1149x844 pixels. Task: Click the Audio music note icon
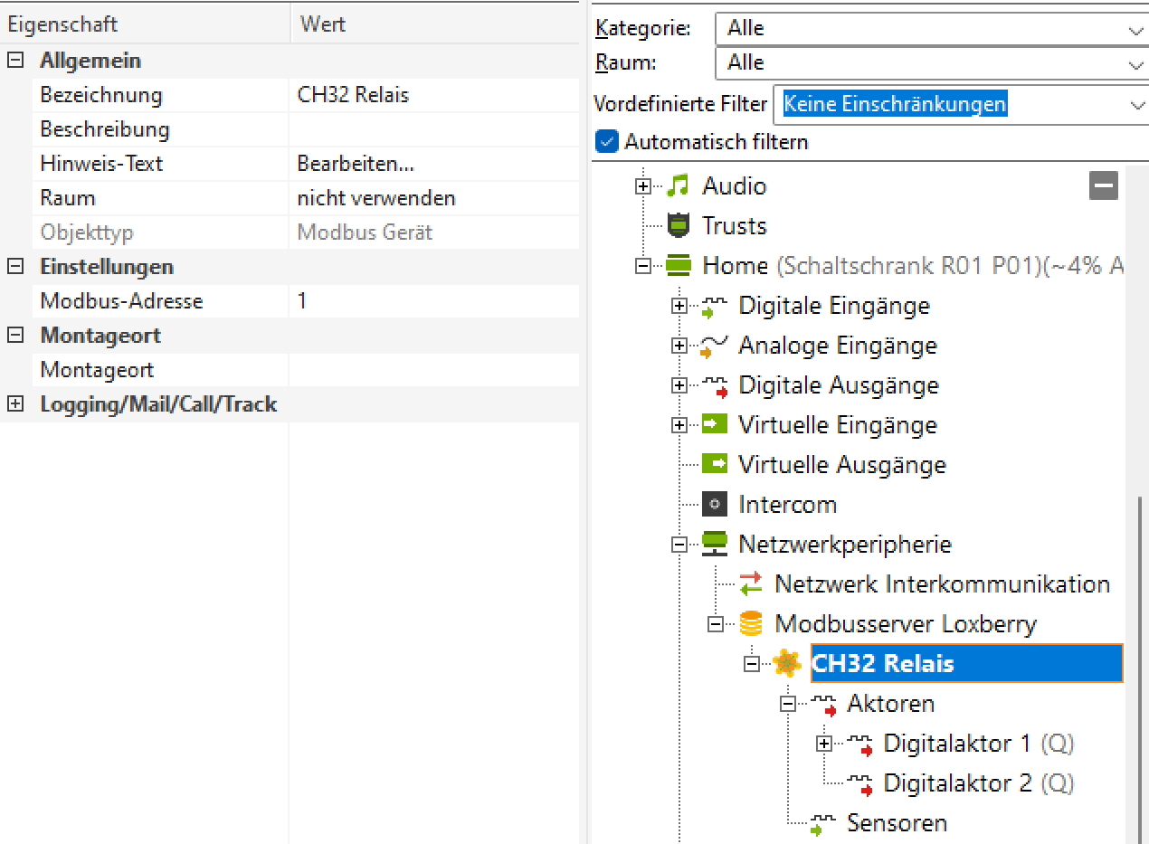677,186
